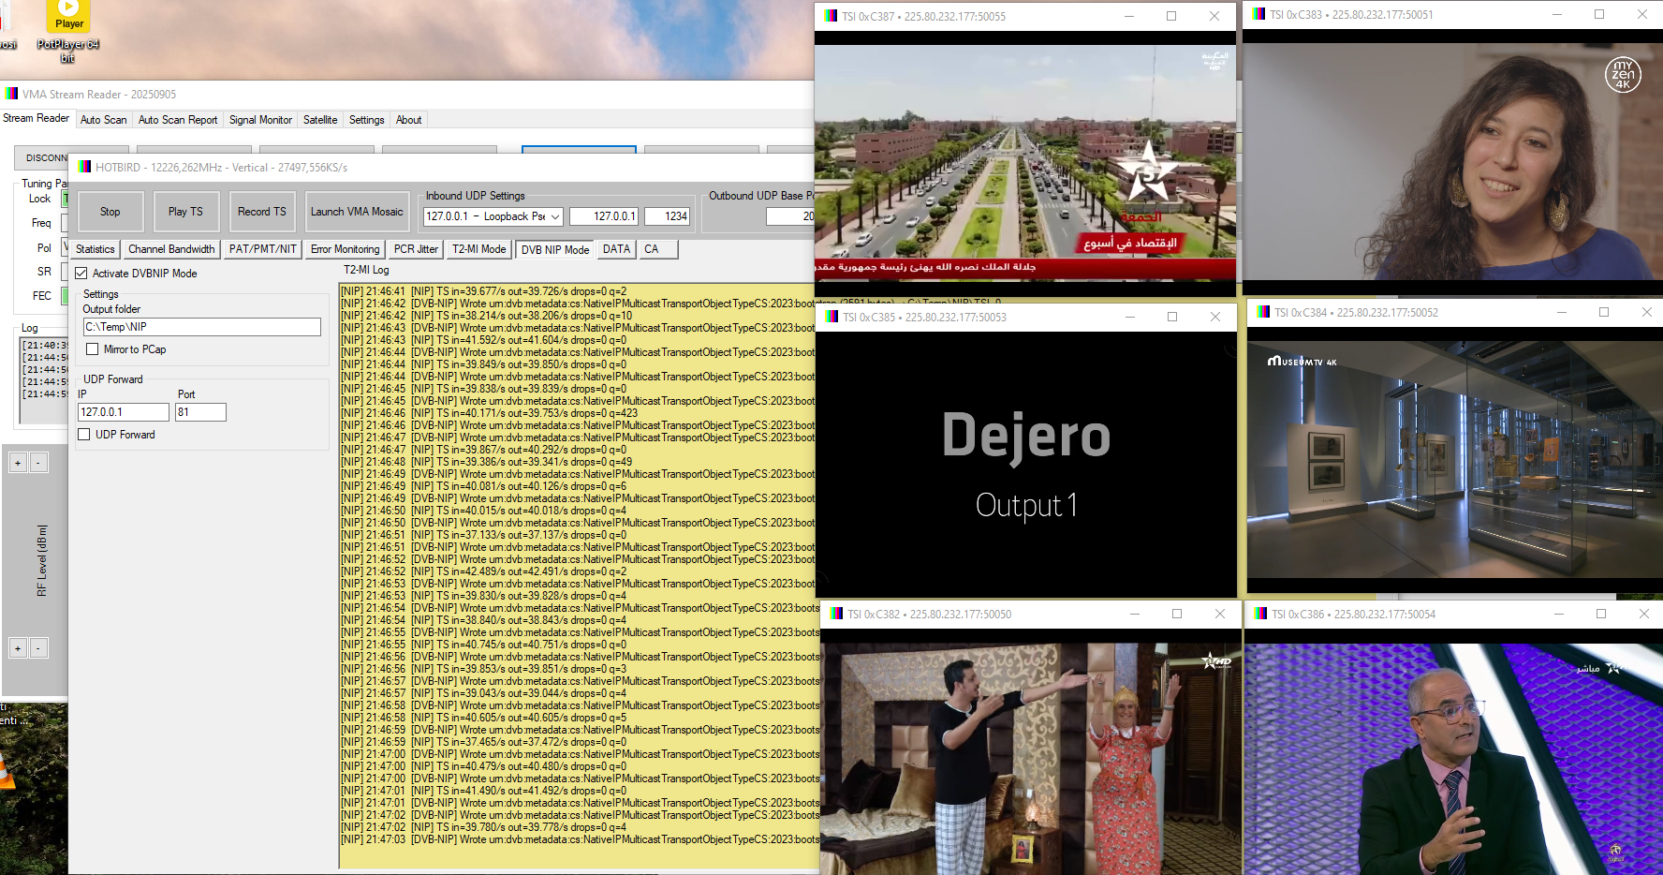Open Satellite tab
This screenshot has width=1663, height=875.
(320, 120)
